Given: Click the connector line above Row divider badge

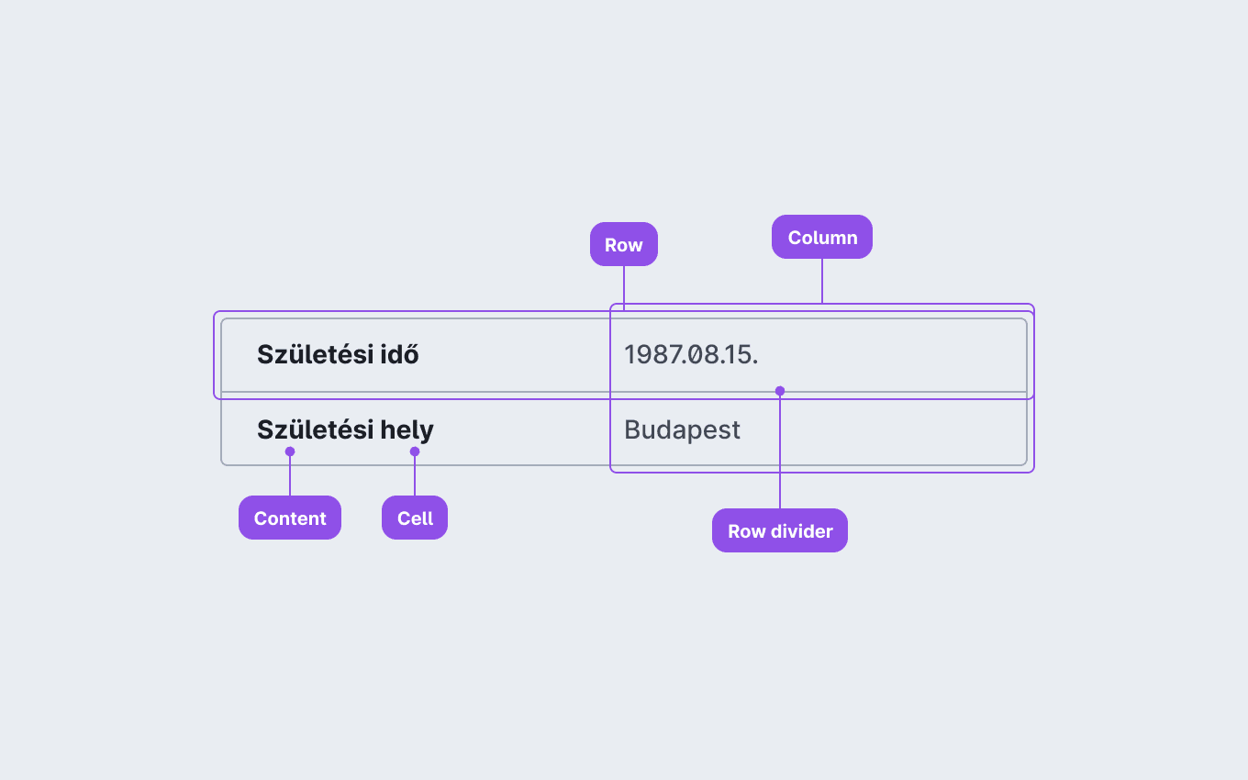Looking at the screenshot, I should 780,452.
